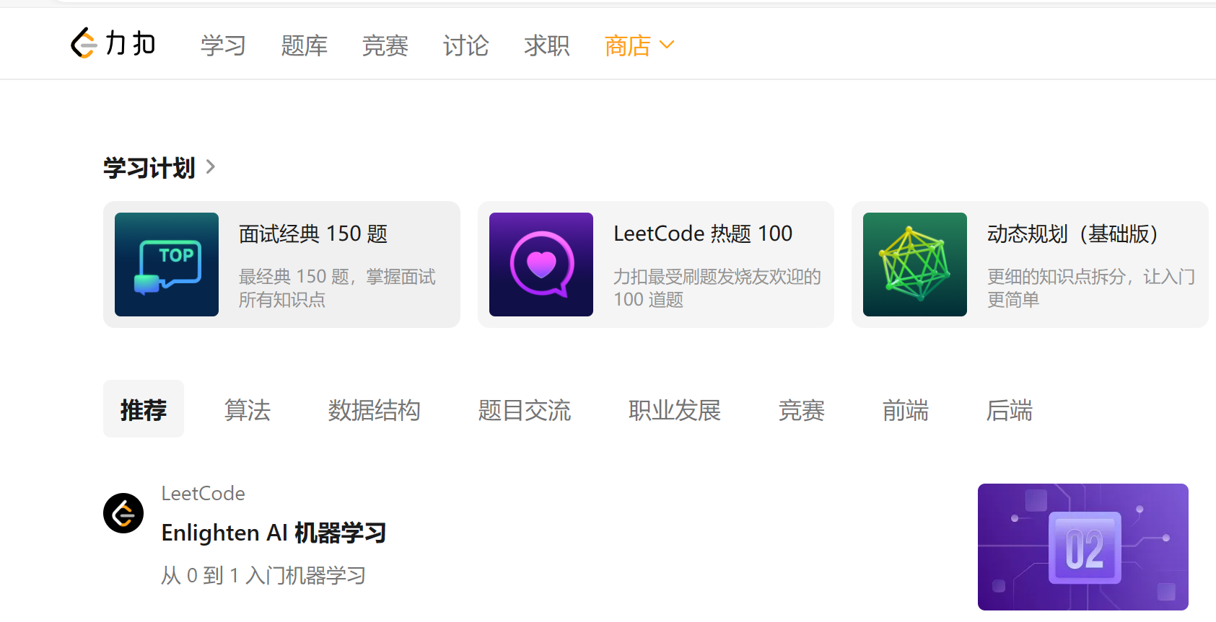Open the green polyhedron dynamic programming icon

pyautogui.click(x=915, y=265)
